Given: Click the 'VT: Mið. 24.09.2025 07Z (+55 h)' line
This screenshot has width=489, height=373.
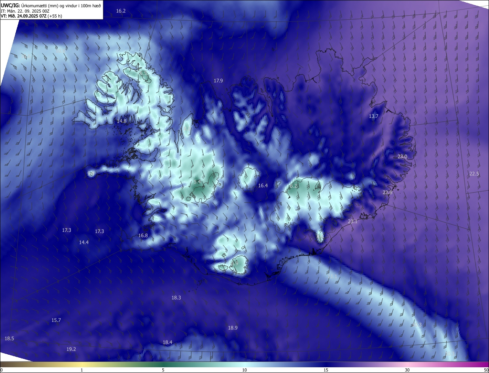Looking at the screenshot, I should tap(31, 16).
